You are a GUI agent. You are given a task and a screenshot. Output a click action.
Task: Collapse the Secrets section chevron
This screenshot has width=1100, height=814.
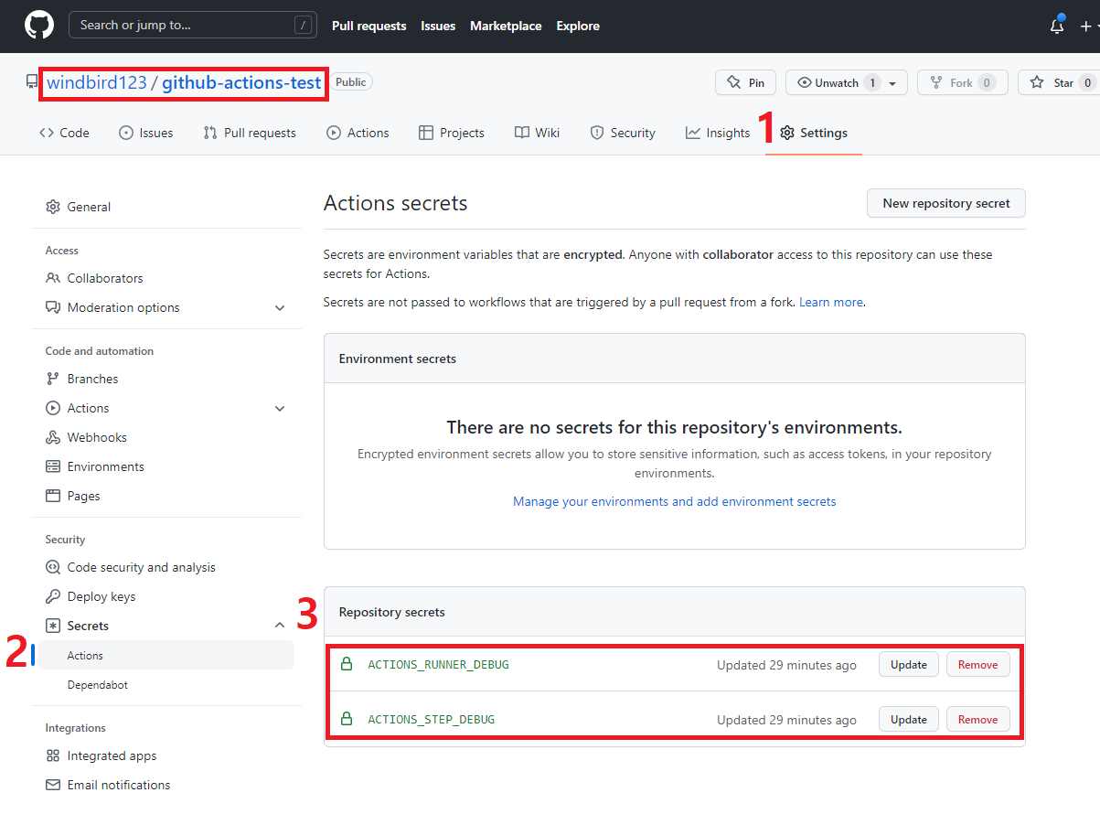tap(280, 626)
